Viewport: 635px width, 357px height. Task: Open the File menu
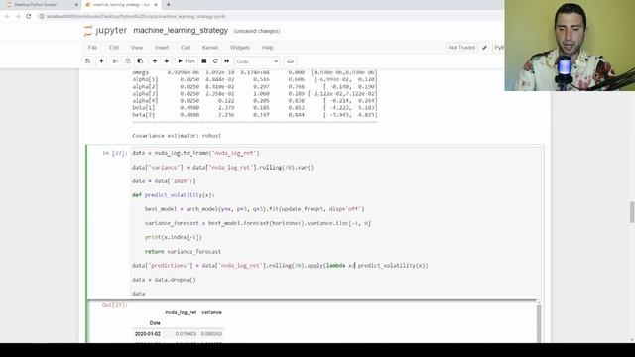pos(92,48)
